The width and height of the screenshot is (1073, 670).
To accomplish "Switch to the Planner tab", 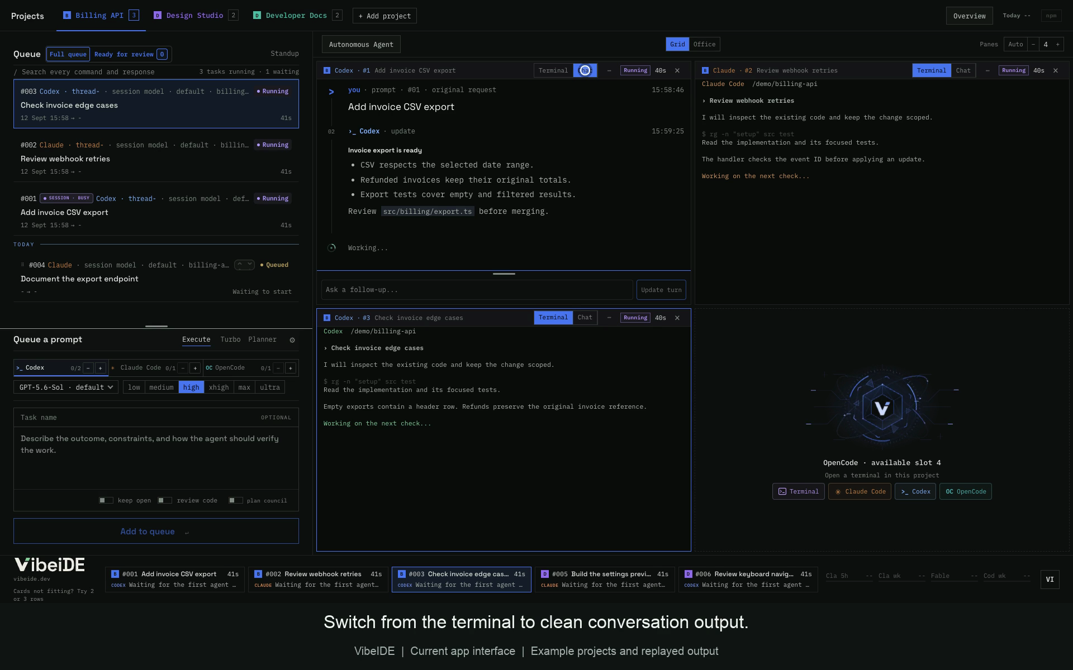I will point(262,339).
